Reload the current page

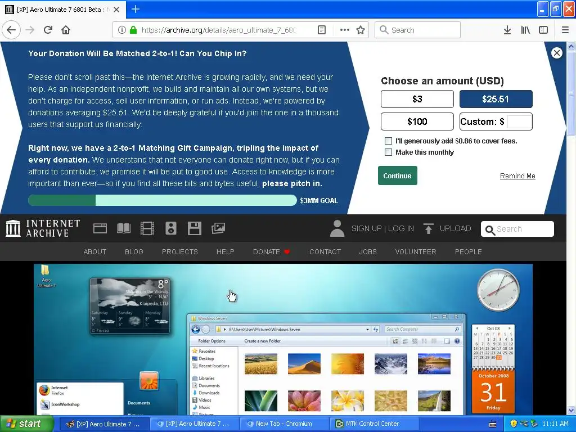tap(48, 30)
